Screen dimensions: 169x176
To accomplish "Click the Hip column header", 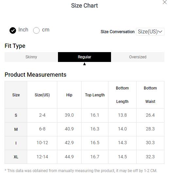I will pyautogui.click(x=69, y=95).
